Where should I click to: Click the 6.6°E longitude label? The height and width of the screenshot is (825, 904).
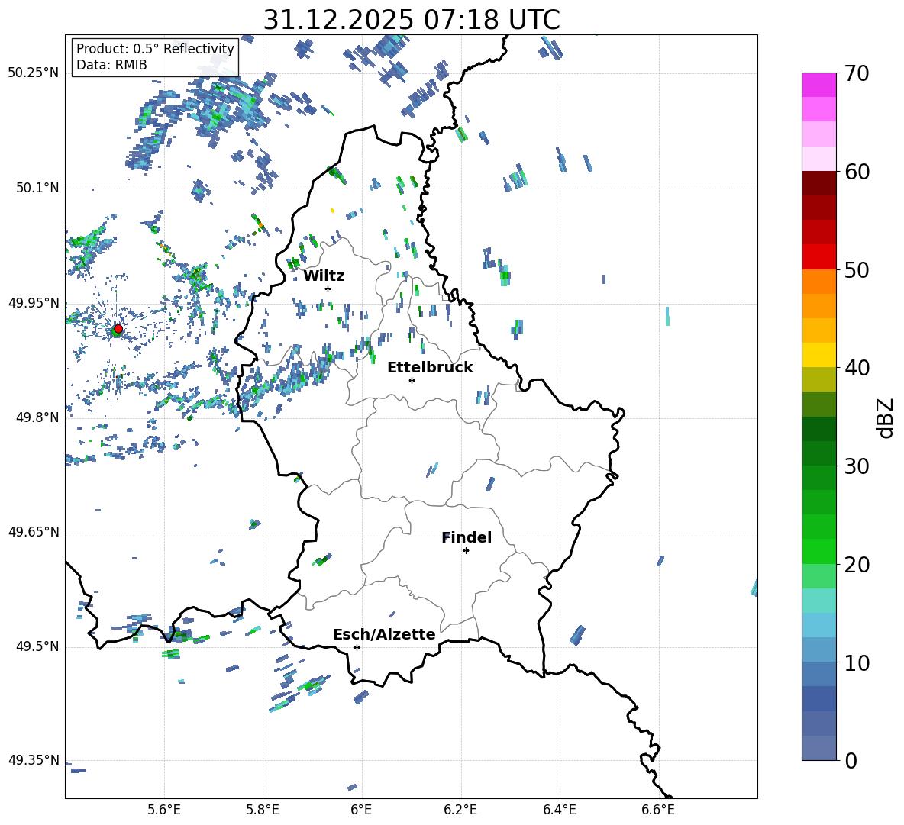pos(658,810)
